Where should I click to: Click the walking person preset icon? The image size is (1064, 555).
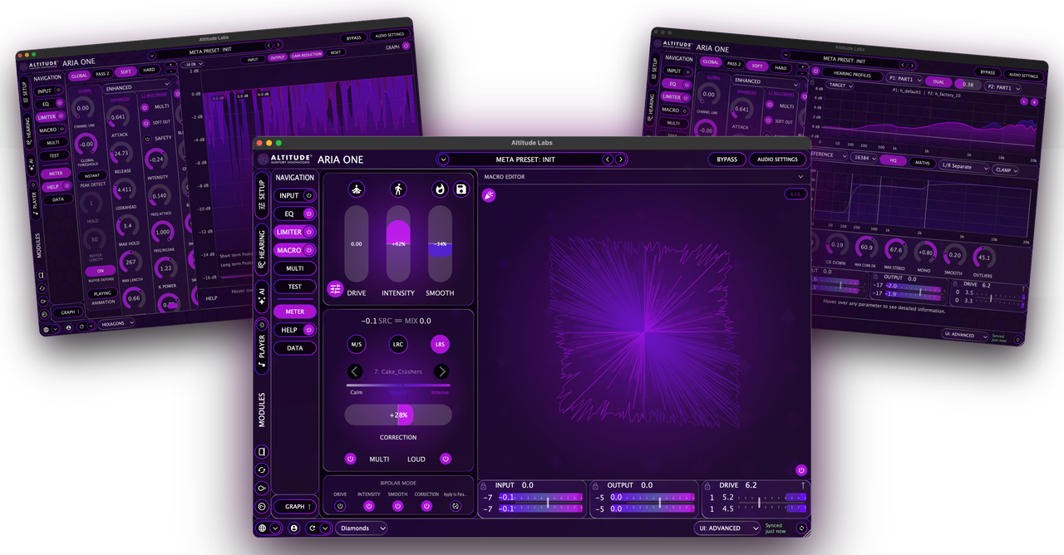[398, 189]
